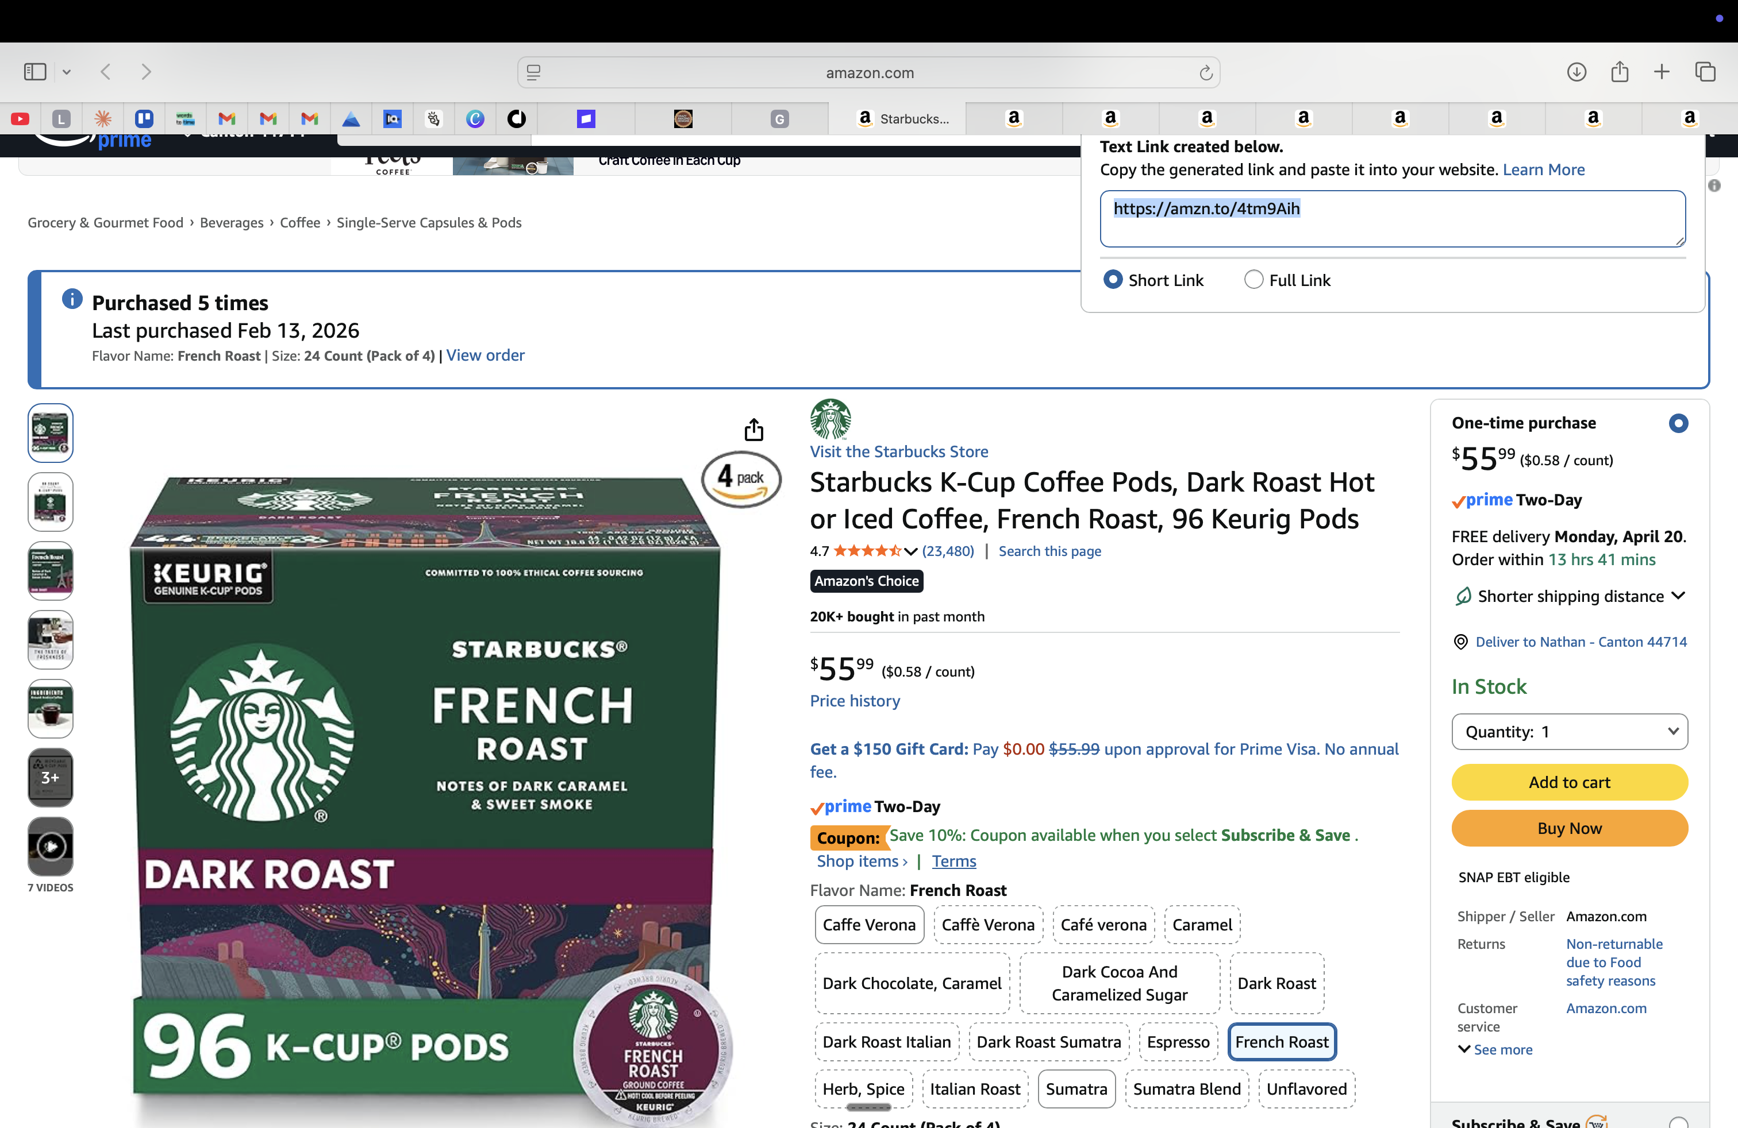Screen dimensions: 1738x1128
Task: Click the amazon.com address bar
Action: (x=868, y=72)
